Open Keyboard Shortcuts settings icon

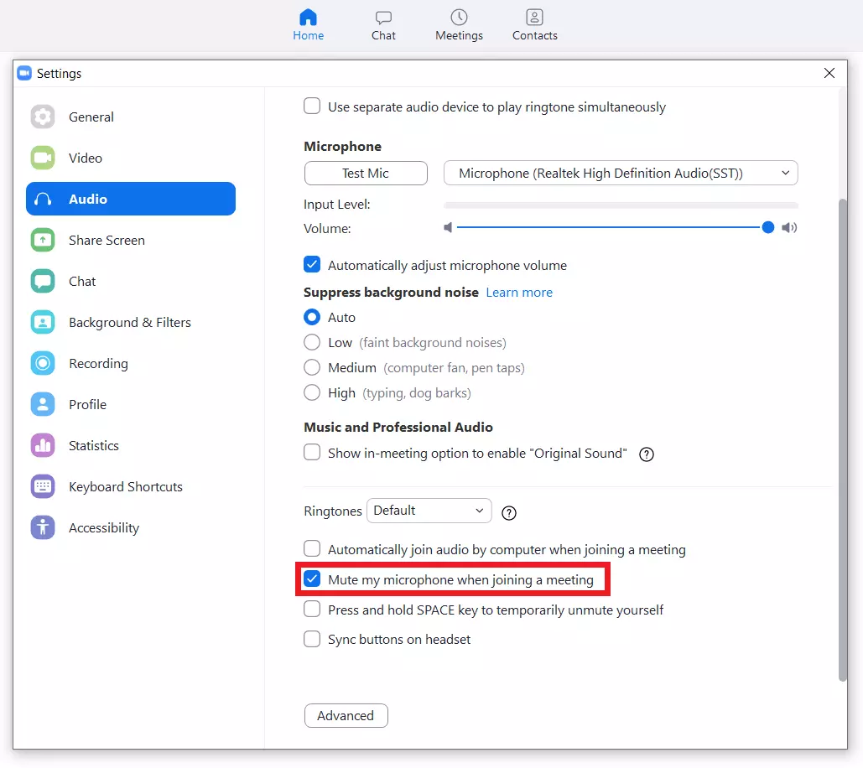(x=43, y=486)
